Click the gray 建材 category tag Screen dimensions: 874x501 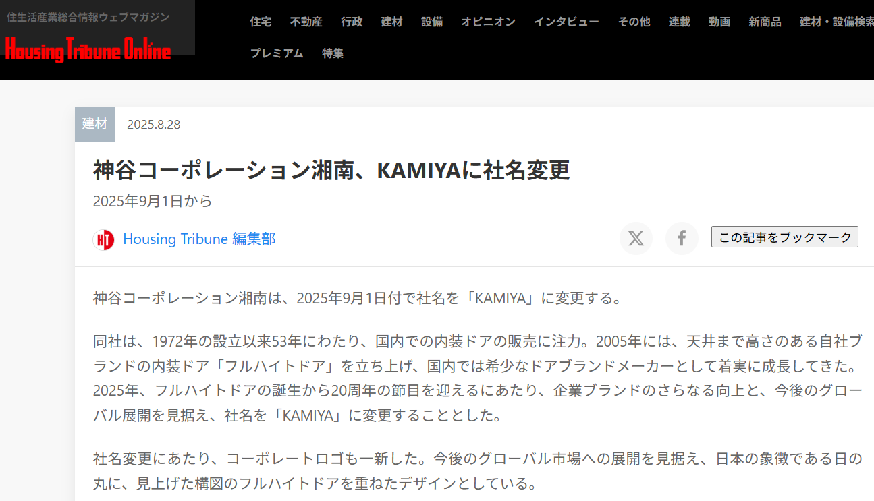tap(95, 124)
